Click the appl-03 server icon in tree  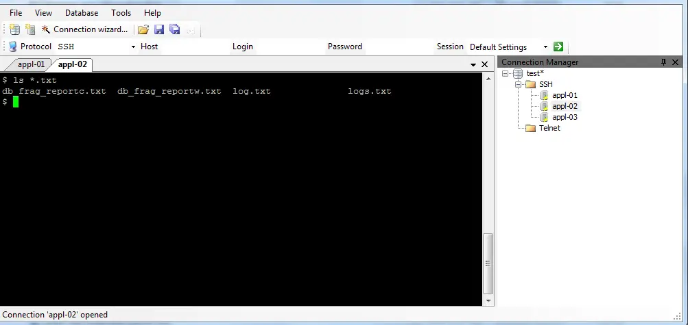tap(544, 117)
